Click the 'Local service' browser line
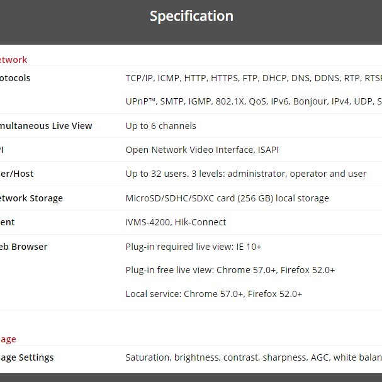The height and width of the screenshot is (382, 382). pyautogui.click(x=214, y=294)
